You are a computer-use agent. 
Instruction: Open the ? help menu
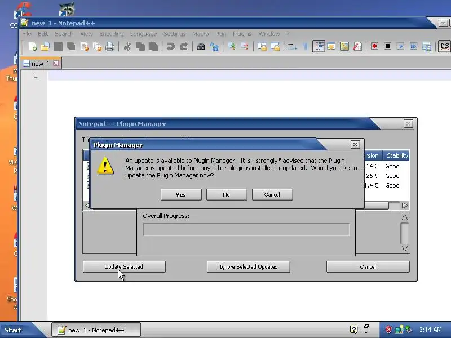pos(288,34)
